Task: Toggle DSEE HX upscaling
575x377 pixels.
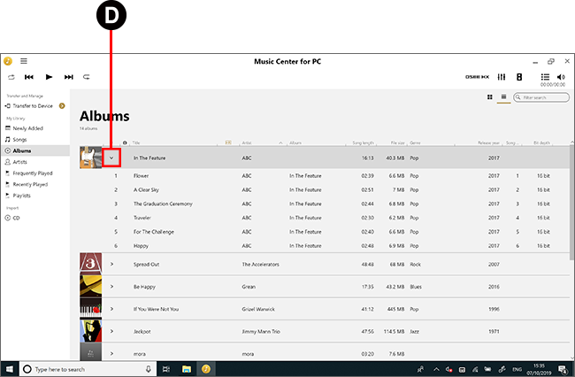Action: click(x=478, y=78)
